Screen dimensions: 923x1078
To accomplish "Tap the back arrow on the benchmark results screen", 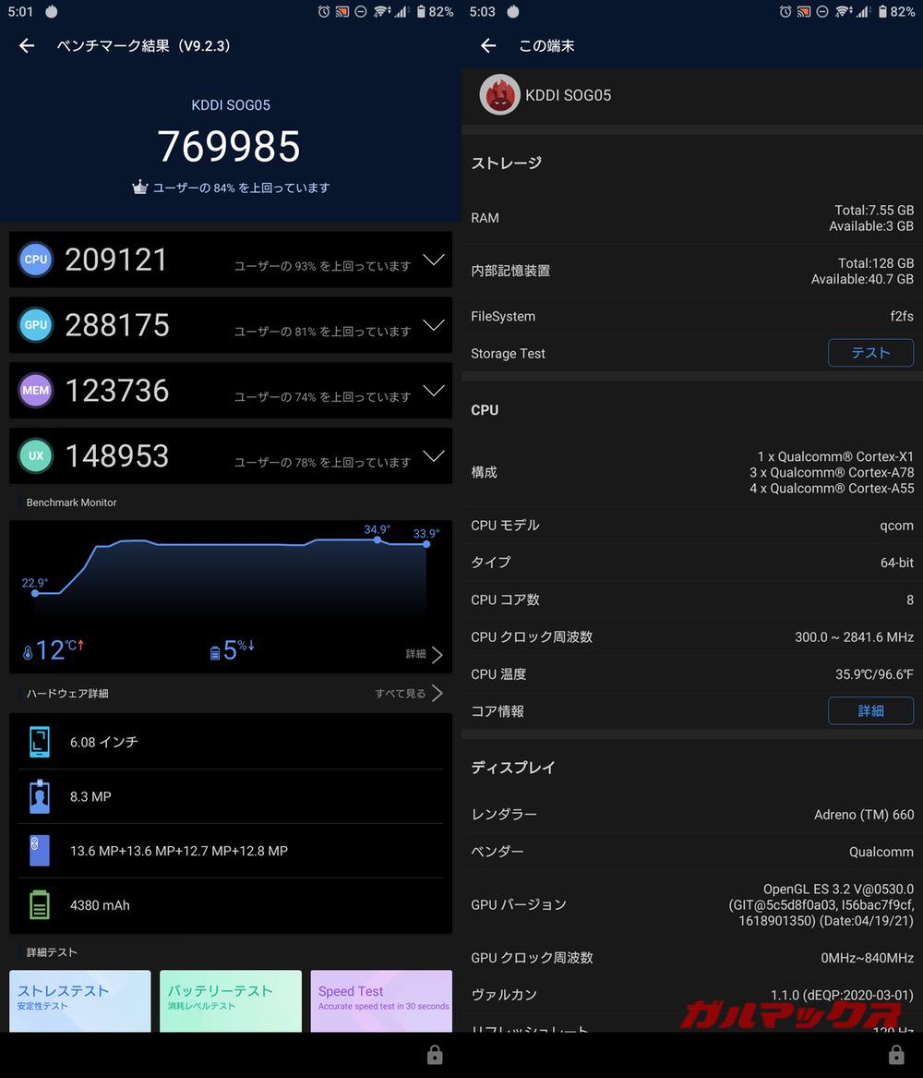I will click(x=26, y=45).
